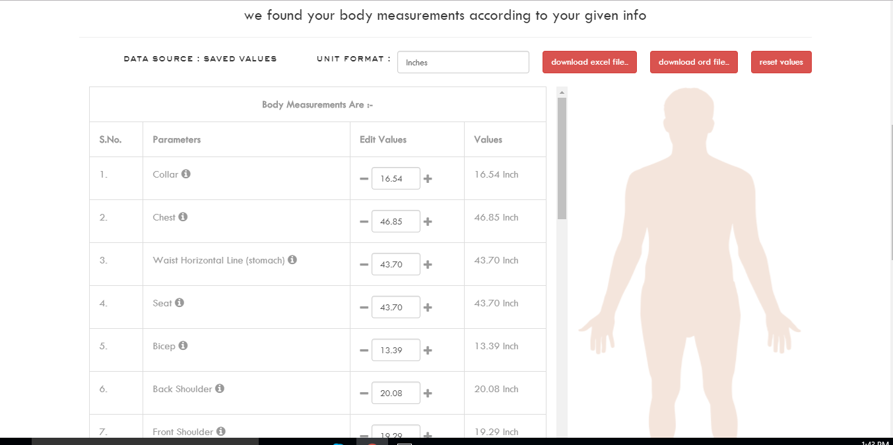The width and height of the screenshot is (893, 445).
Task: Click the measurements table scrollbar thumb
Action: [x=562, y=158]
